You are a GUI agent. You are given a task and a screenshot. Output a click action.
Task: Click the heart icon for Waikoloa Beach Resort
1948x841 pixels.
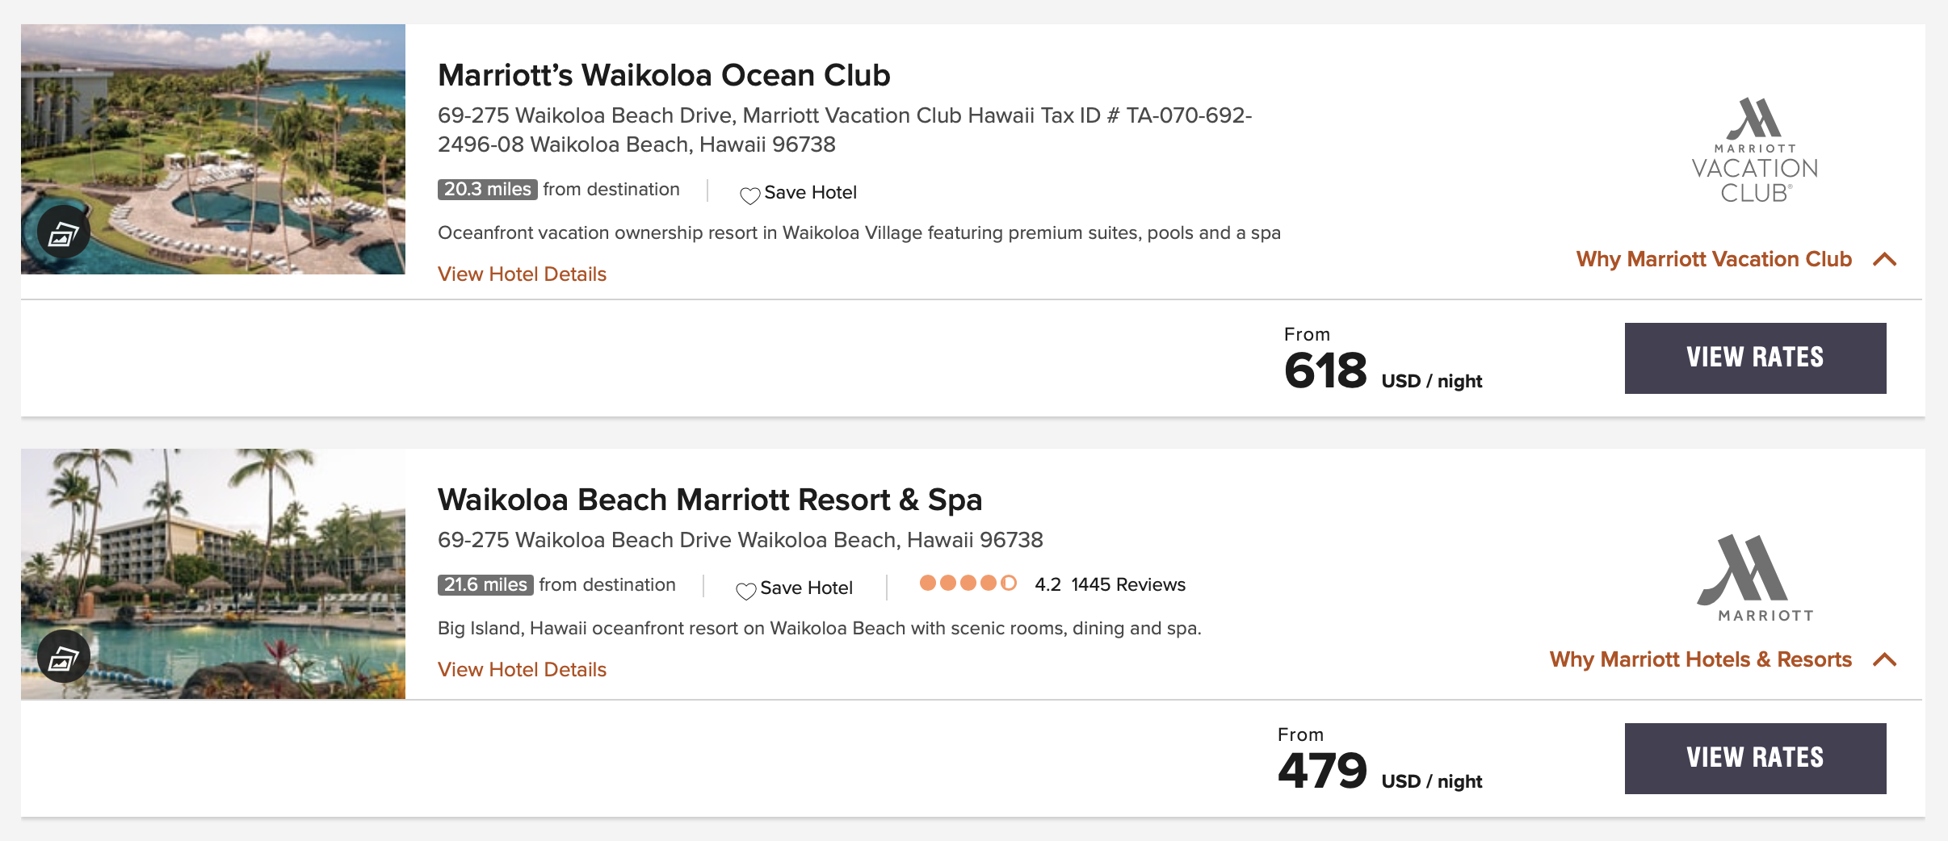tap(745, 588)
